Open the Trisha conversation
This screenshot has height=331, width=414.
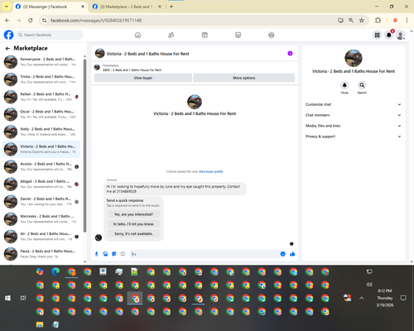click(x=41, y=79)
